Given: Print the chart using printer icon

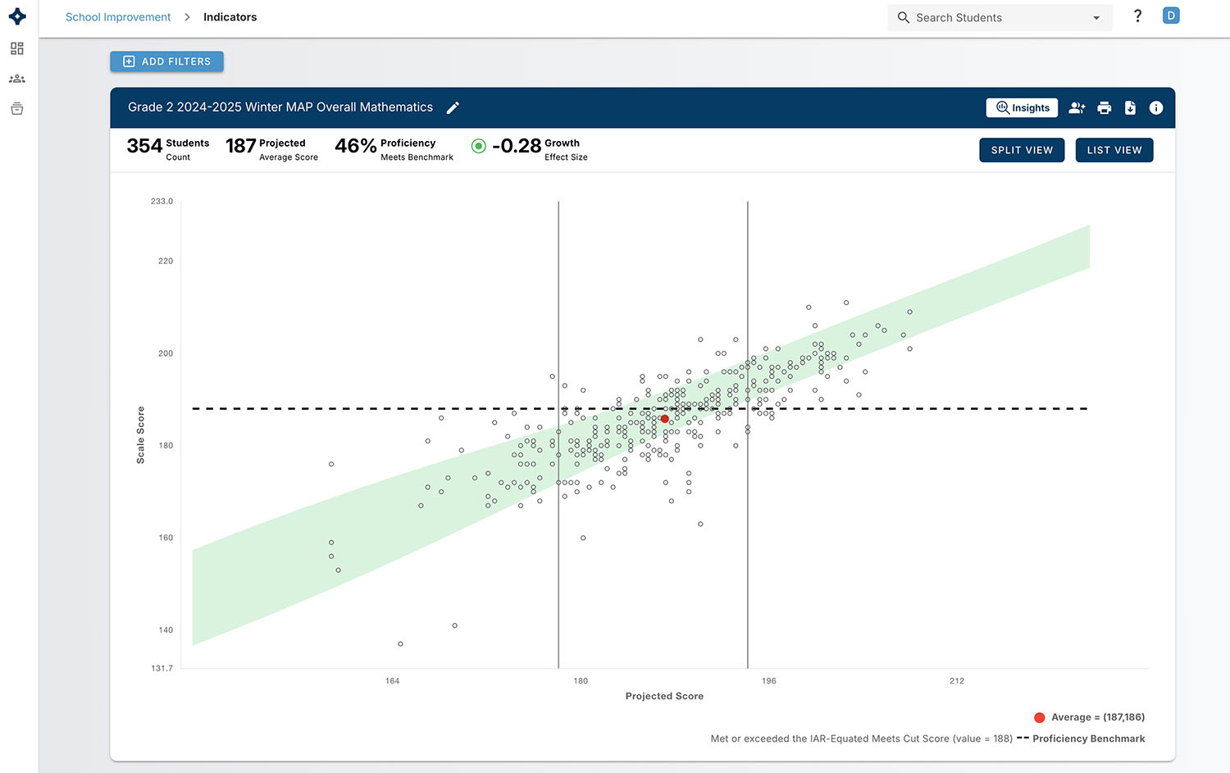Looking at the screenshot, I should click(x=1105, y=107).
